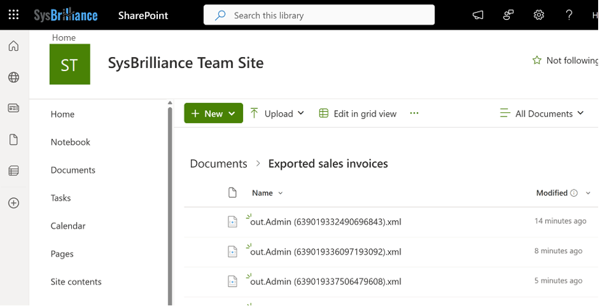Image resolution: width=600 pixels, height=306 pixels.
Task: Open the Name column dropdown
Action: [281, 193]
